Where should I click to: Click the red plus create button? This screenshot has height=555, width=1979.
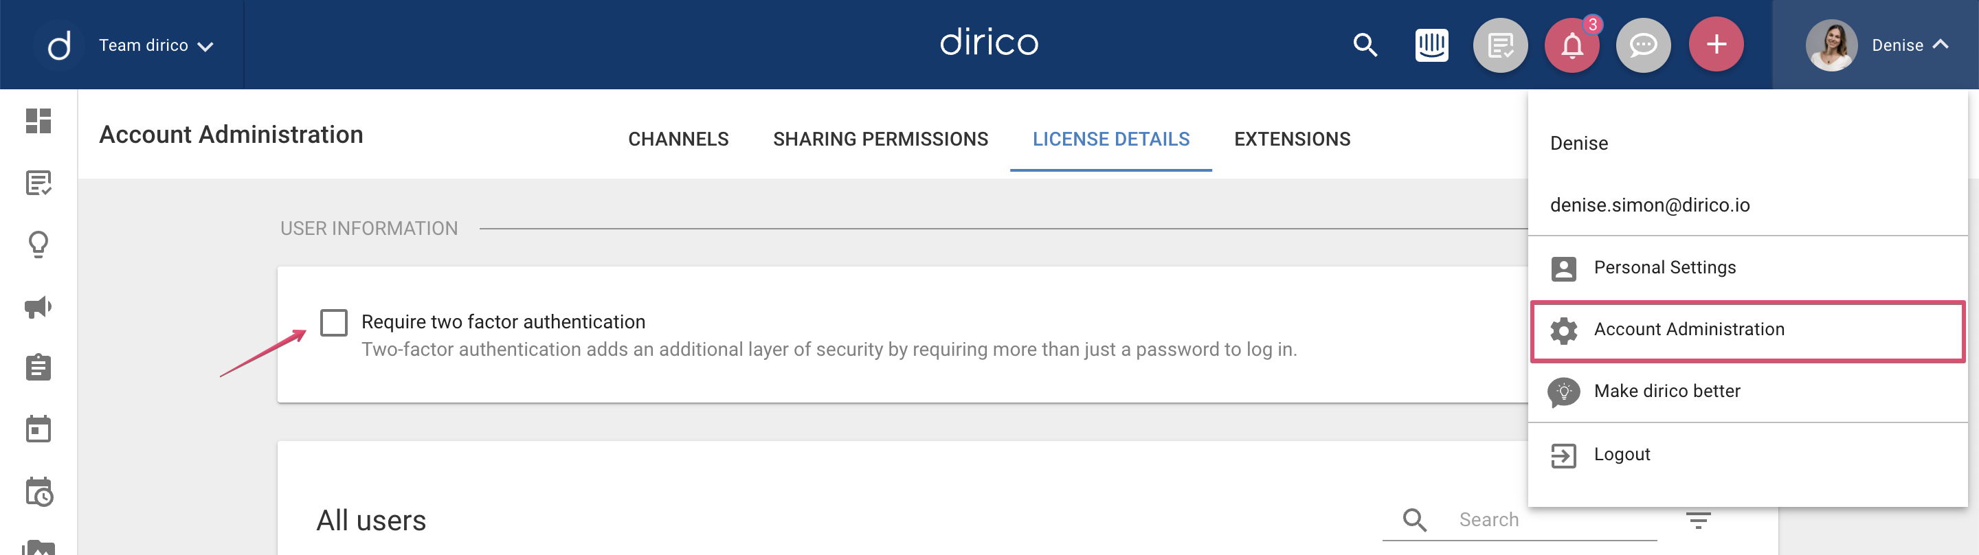(x=1716, y=45)
